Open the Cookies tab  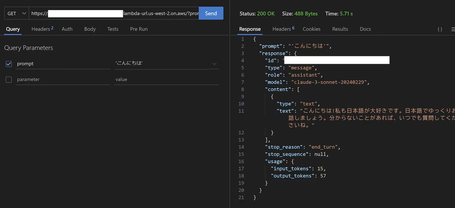(x=311, y=29)
